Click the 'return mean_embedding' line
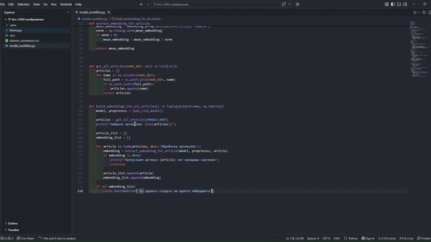The image size is (431, 242). point(115,48)
